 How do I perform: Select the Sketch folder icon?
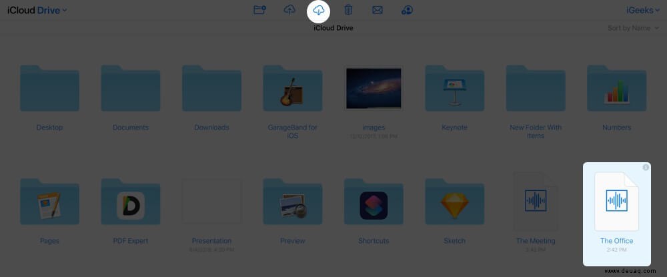pyautogui.click(x=455, y=202)
